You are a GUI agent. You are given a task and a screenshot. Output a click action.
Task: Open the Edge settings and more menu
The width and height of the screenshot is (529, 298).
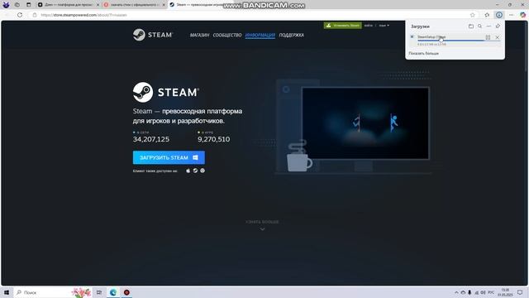click(x=512, y=15)
